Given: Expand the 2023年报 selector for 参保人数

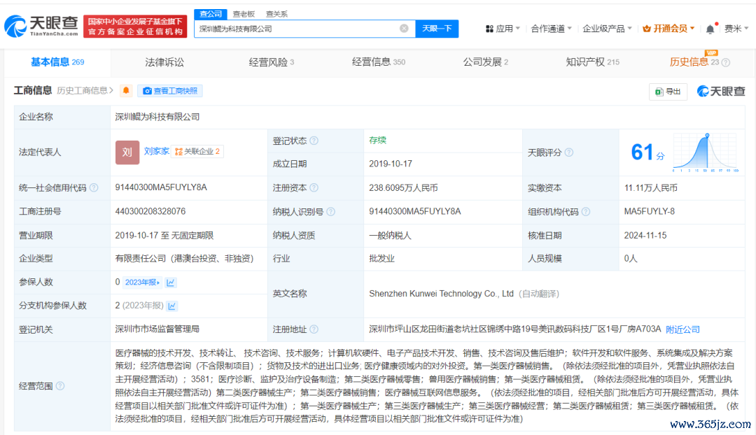Looking at the screenshot, I should point(142,283).
